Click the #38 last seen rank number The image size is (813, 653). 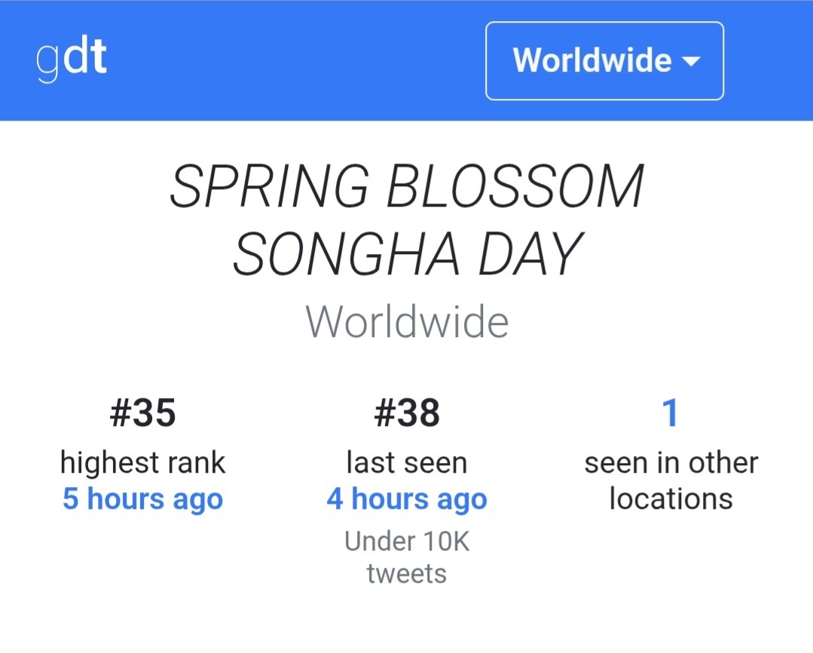click(x=407, y=413)
